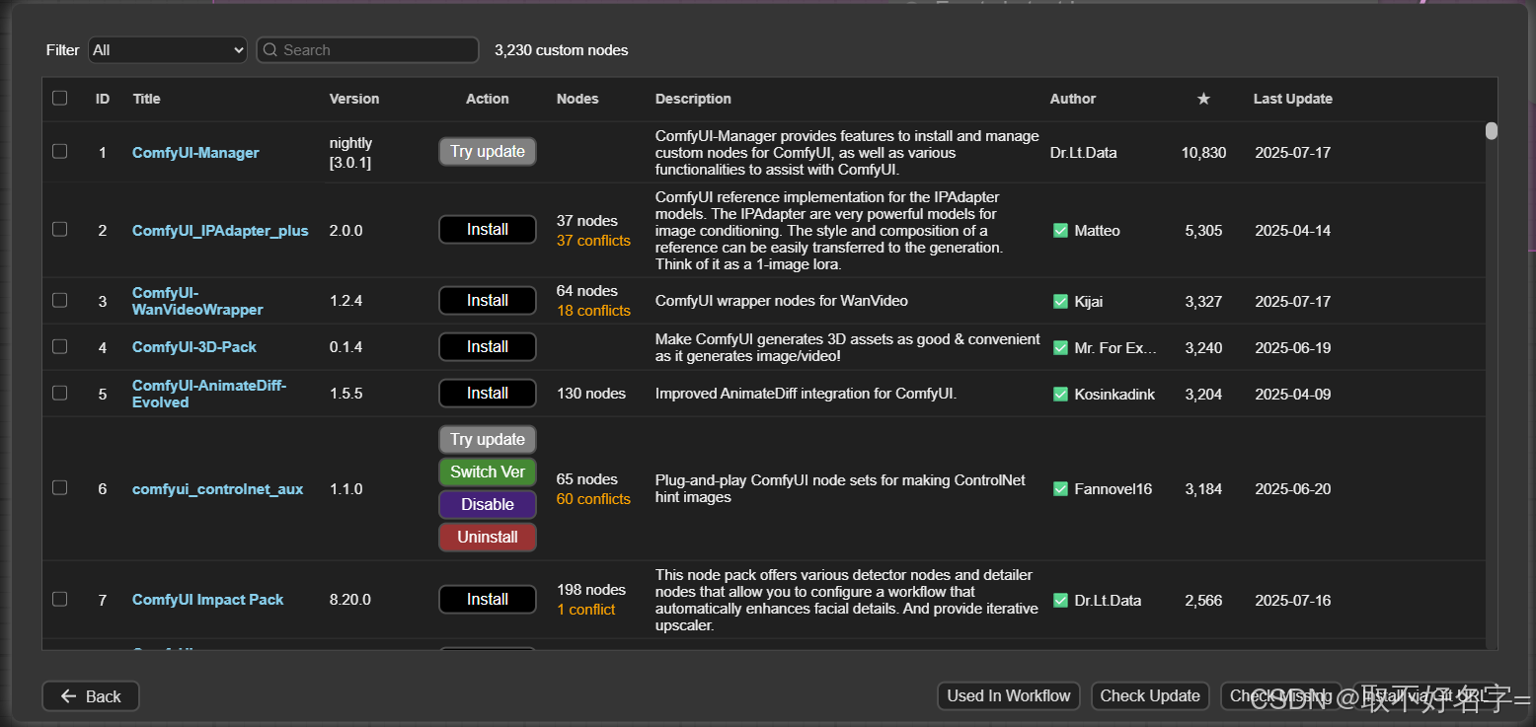This screenshot has height=727, width=1536.
Task: Install ComfyUI-AnimateDiff-Evolved
Action: coord(488,393)
